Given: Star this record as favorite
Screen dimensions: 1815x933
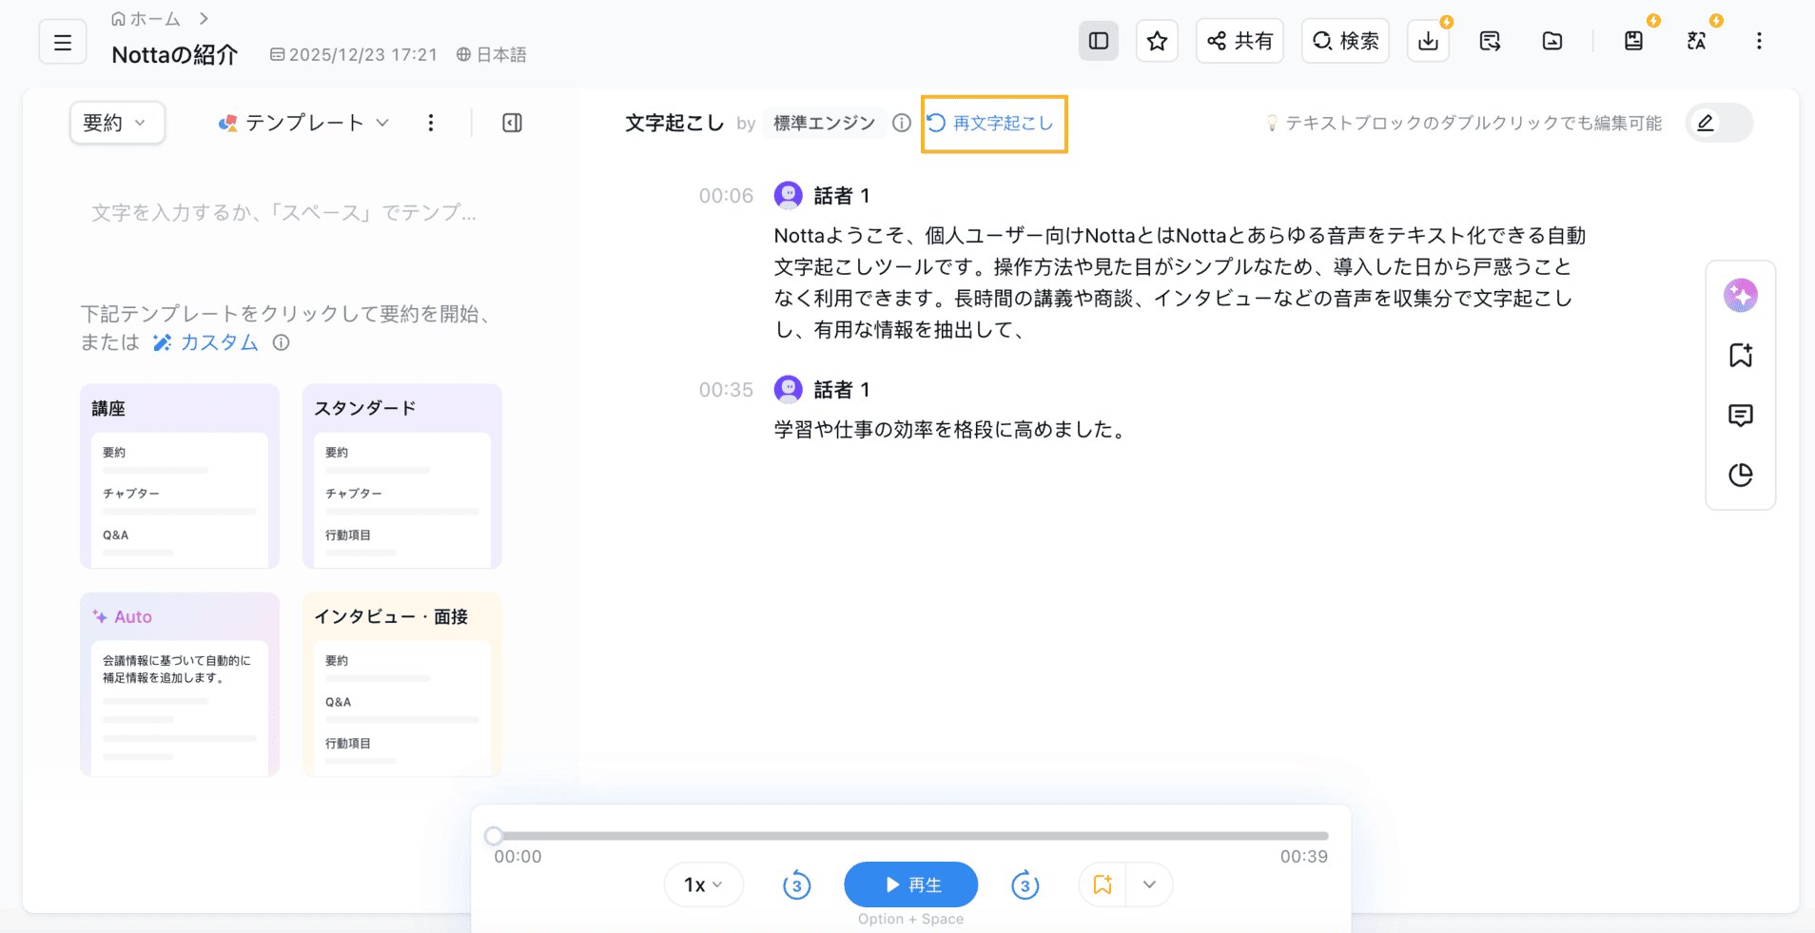Looking at the screenshot, I should pyautogui.click(x=1157, y=41).
